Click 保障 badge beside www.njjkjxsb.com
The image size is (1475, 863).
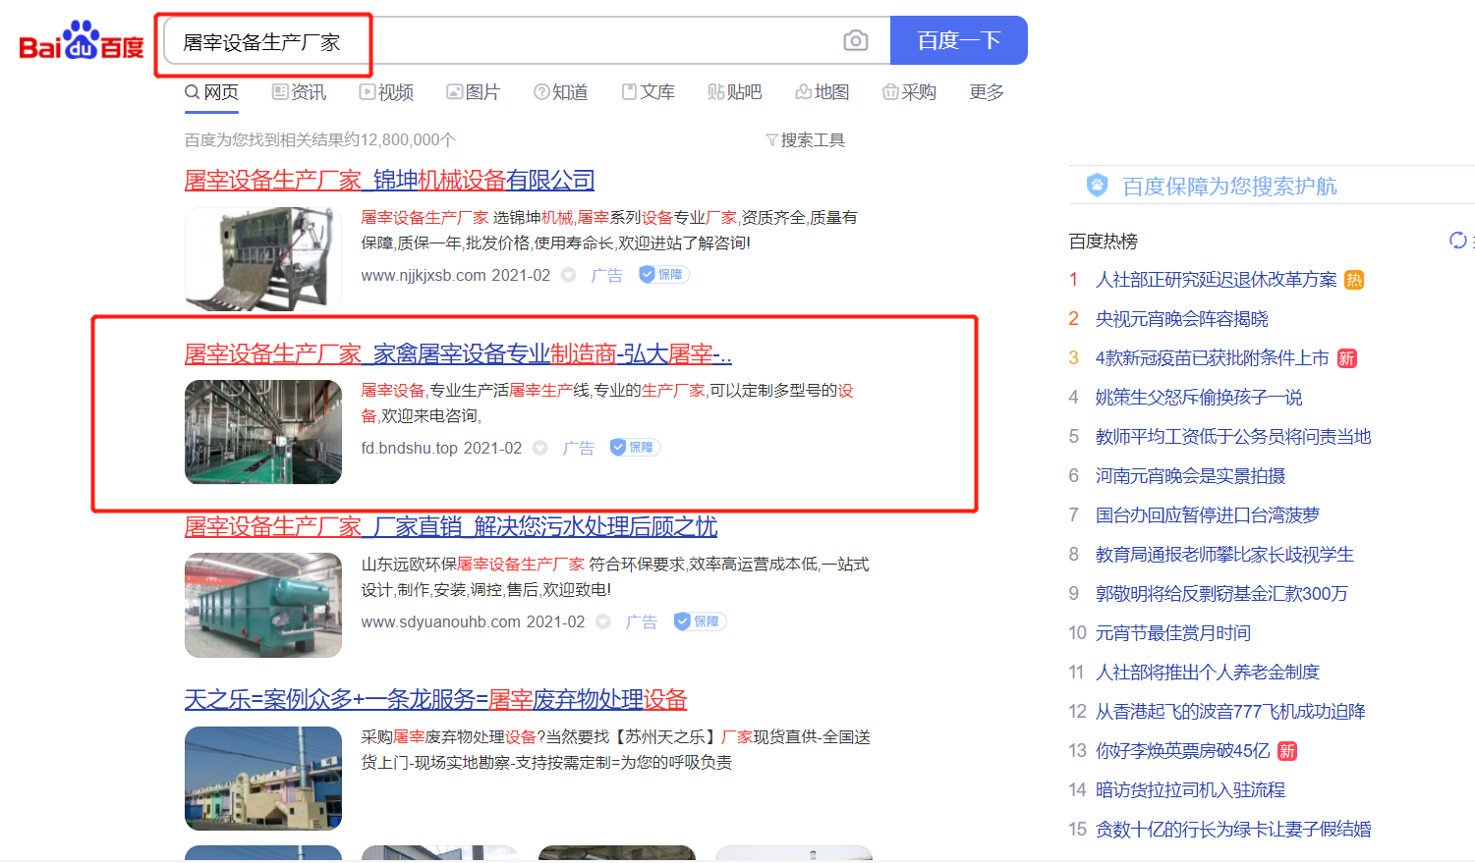[x=664, y=275]
